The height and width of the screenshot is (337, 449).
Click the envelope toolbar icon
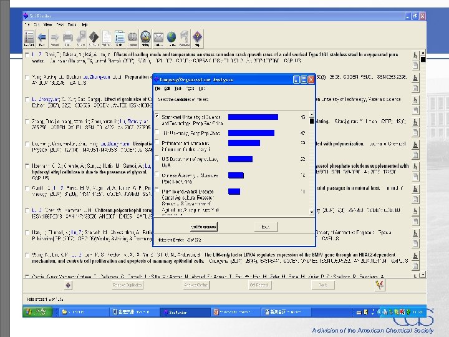tap(158, 39)
